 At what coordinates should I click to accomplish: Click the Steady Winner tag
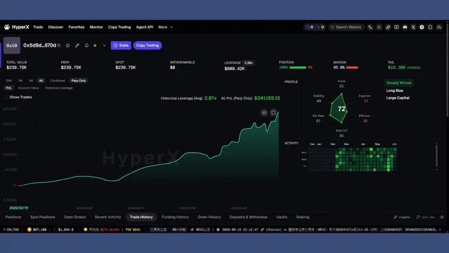click(x=399, y=83)
